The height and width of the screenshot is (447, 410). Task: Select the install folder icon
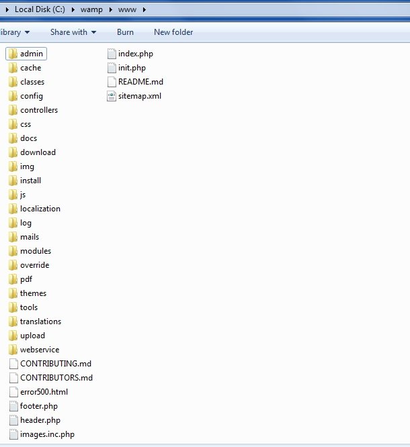pos(13,181)
